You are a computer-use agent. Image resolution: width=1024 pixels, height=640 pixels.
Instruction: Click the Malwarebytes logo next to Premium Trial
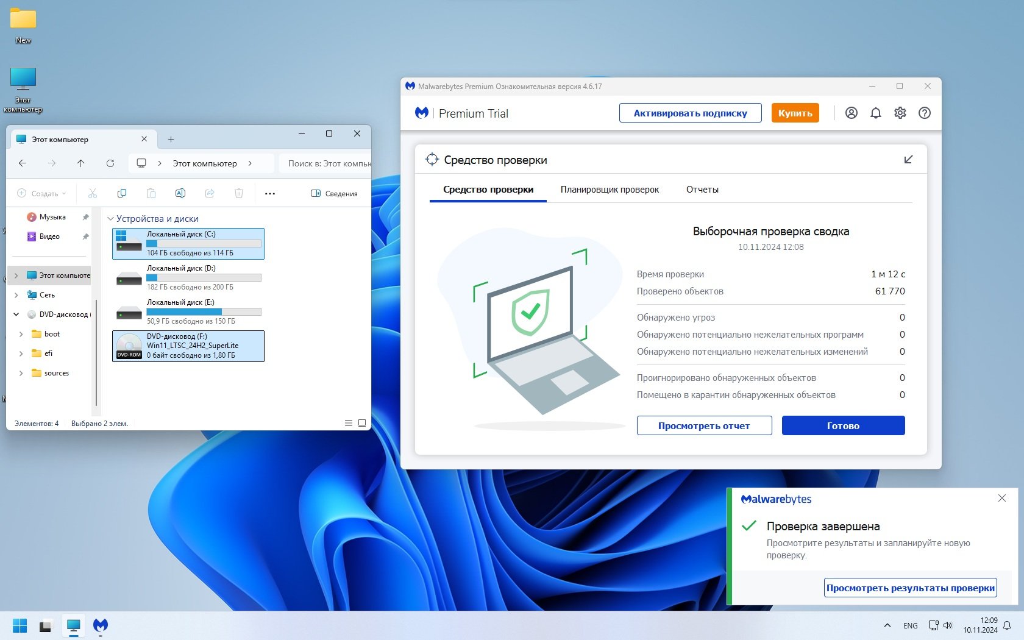422,113
